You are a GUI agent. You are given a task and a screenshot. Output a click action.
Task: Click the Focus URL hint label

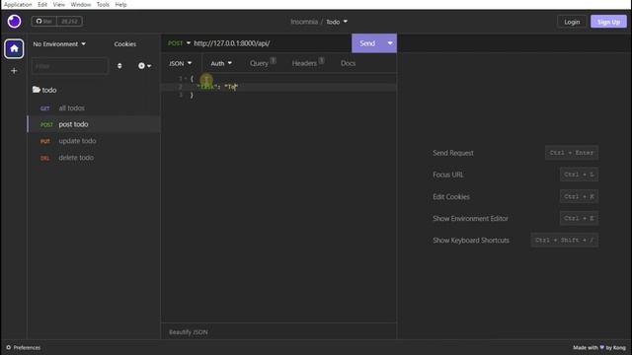[x=447, y=175]
